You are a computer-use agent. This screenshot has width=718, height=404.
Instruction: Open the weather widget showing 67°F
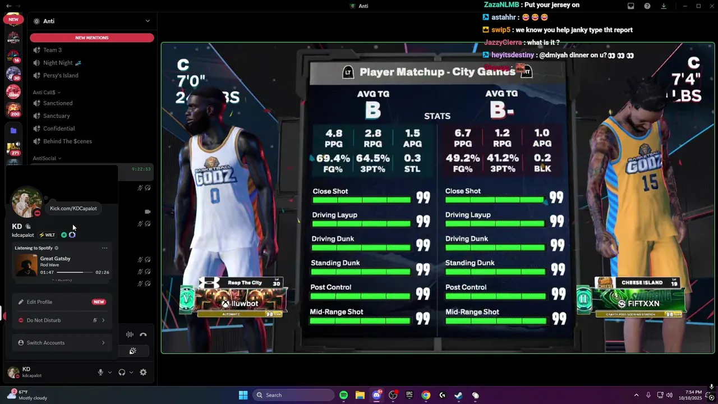(x=27, y=395)
